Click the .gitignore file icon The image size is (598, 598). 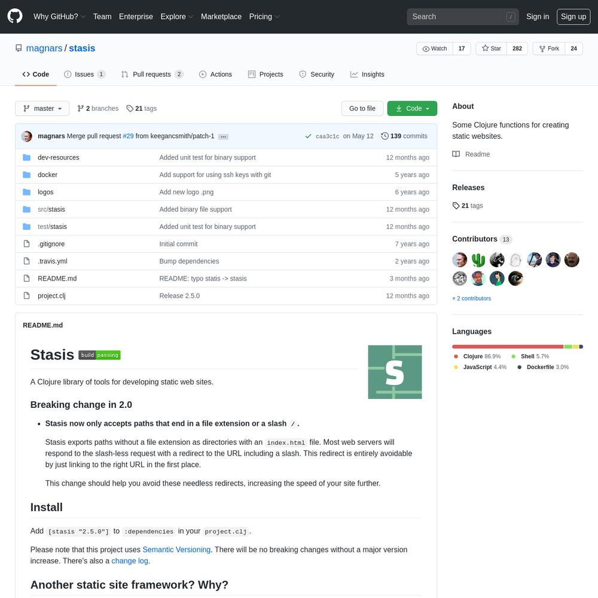pyautogui.click(x=26, y=244)
